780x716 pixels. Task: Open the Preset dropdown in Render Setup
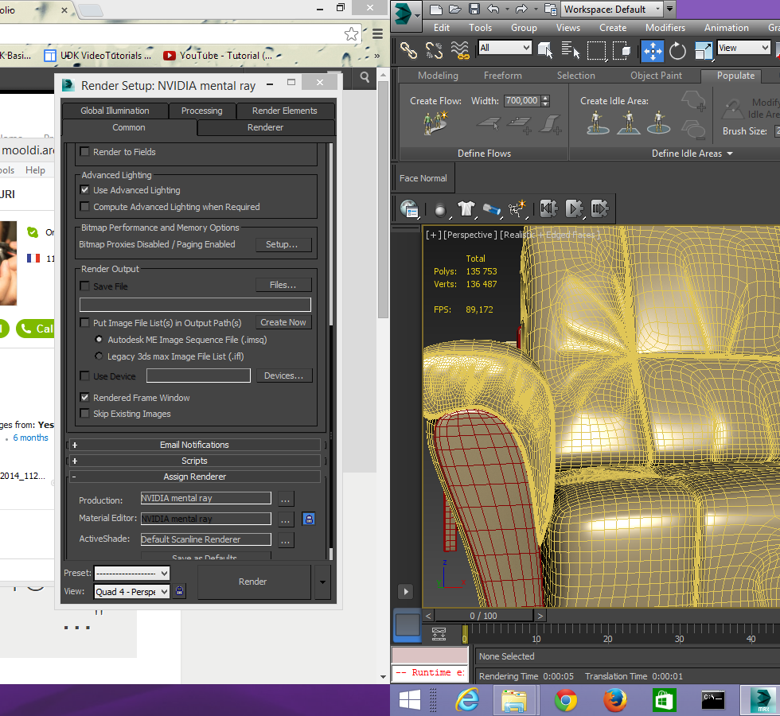click(132, 574)
